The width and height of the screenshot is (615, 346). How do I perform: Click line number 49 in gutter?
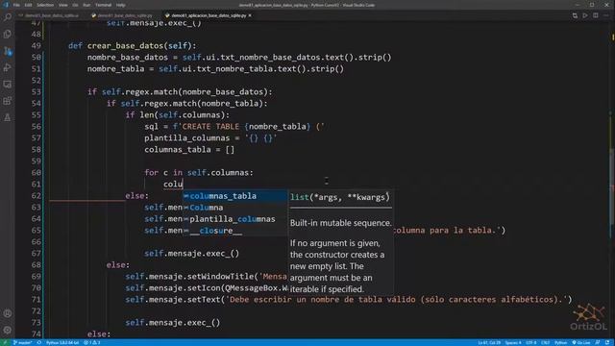[x=37, y=46]
